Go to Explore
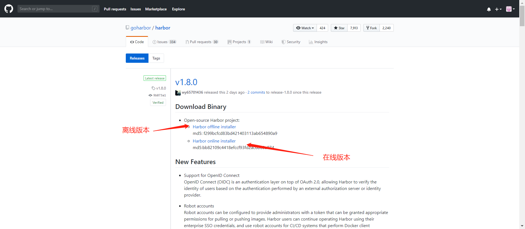Image resolution: width=525 pixels, height=229 pixels. click(178, 9)
